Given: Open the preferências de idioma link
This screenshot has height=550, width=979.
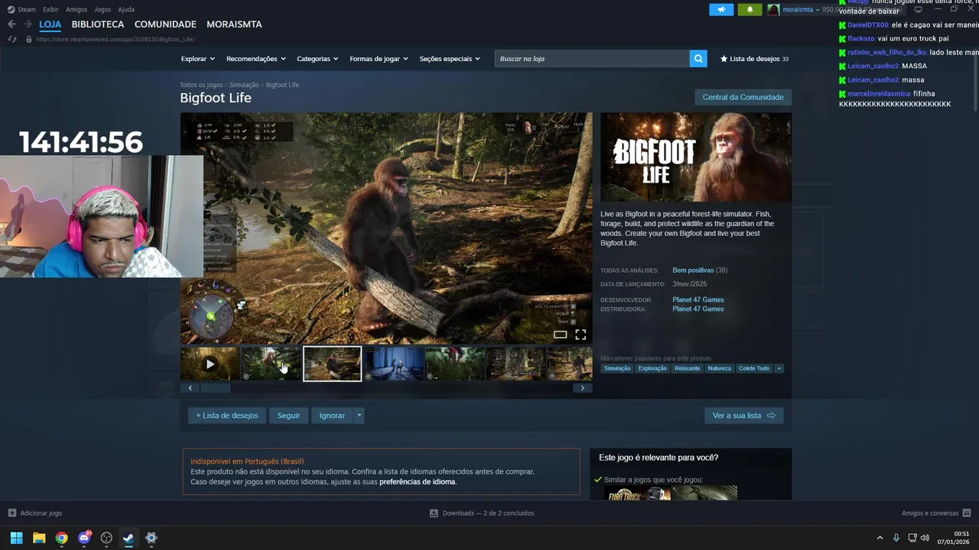Looking at the screenshot, I should click(417, 482).
